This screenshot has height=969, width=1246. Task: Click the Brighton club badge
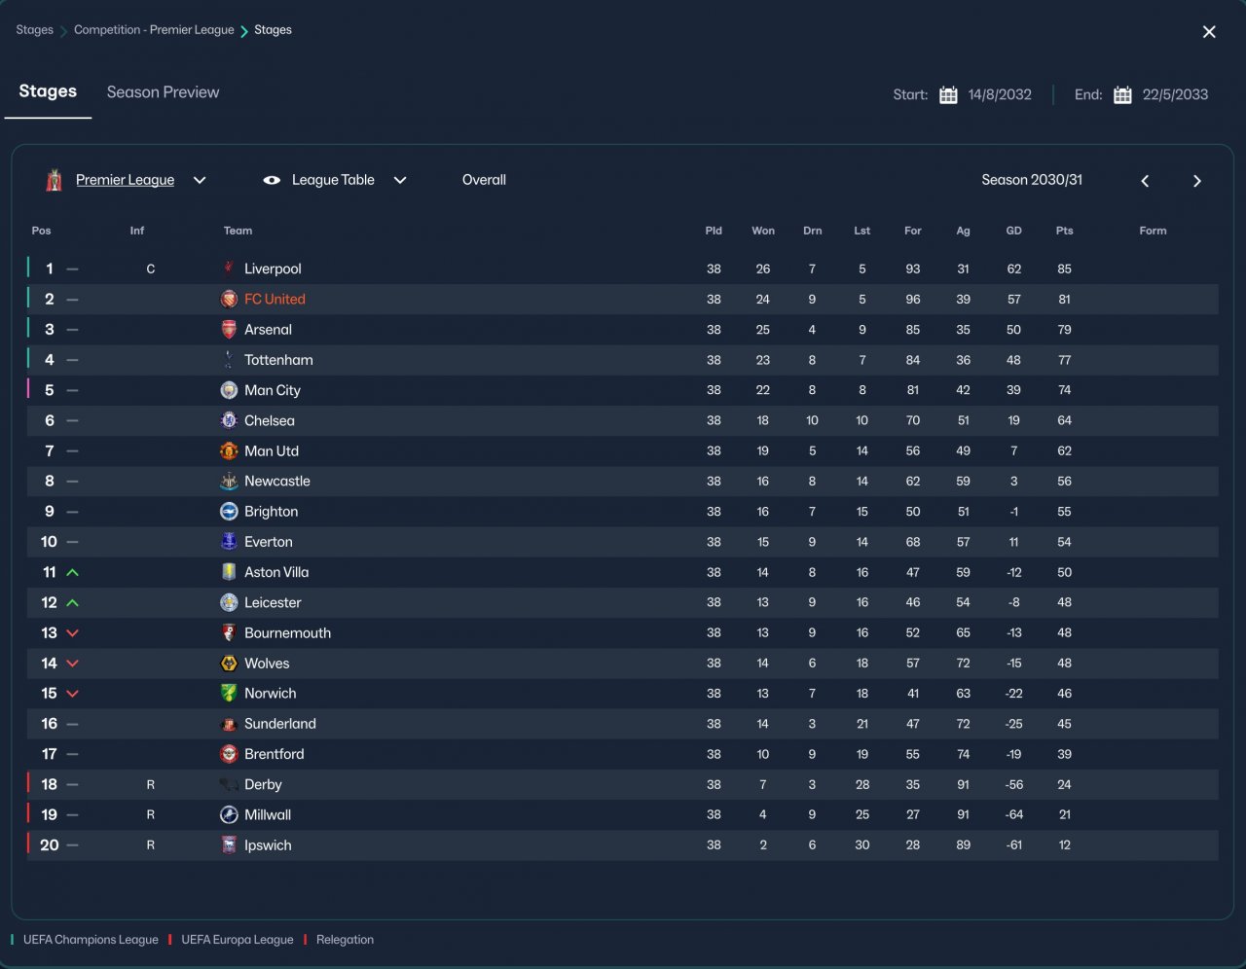coord(229,511)
